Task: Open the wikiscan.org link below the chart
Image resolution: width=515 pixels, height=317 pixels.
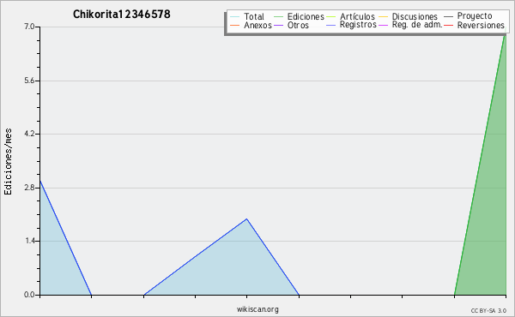Action: tap(257, 309)
